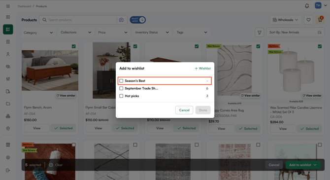Expand the profile chevron next to TH
The width and height of the screenshot is (330, 180).
coord(326,5)
